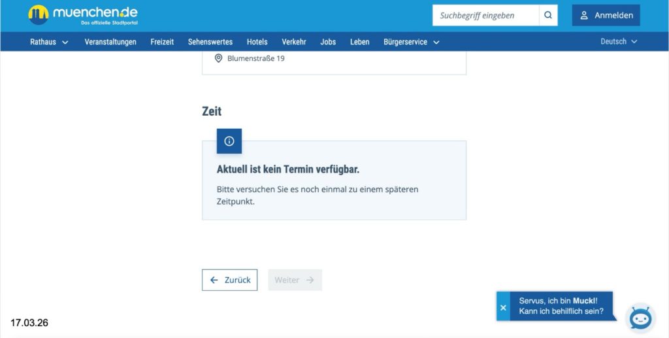Click the disabled Weiter button

pyautogui.click(x=294, y=280)
